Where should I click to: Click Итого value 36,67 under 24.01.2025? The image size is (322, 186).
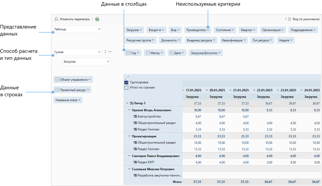(x=316, y=182)
